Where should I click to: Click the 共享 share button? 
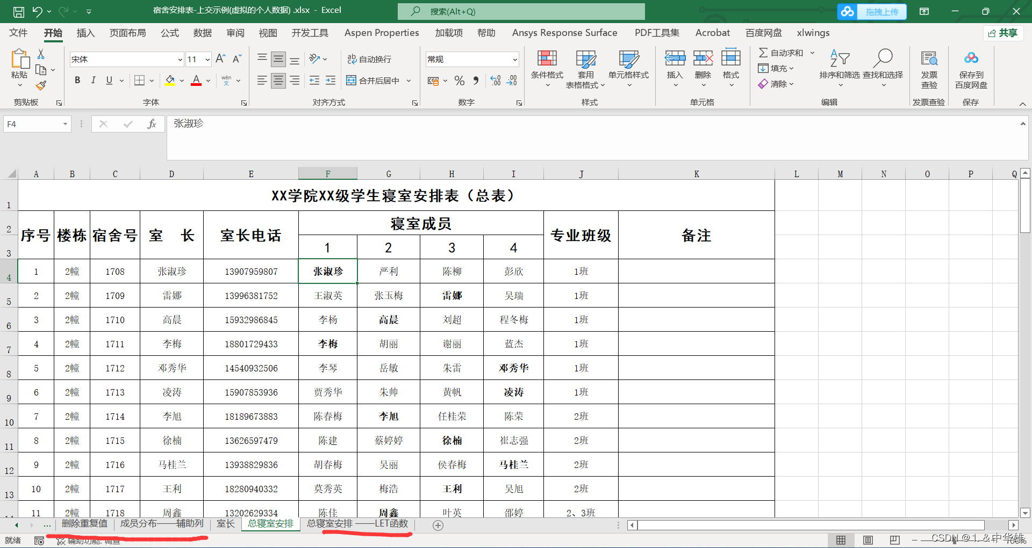[1003, 33]
